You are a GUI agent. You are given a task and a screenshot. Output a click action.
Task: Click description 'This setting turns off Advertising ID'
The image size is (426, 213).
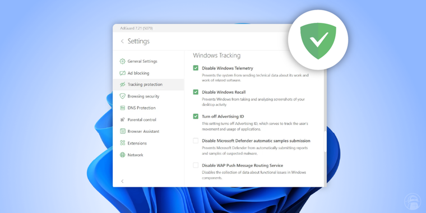pyautogui.click(x=255, y=126)
